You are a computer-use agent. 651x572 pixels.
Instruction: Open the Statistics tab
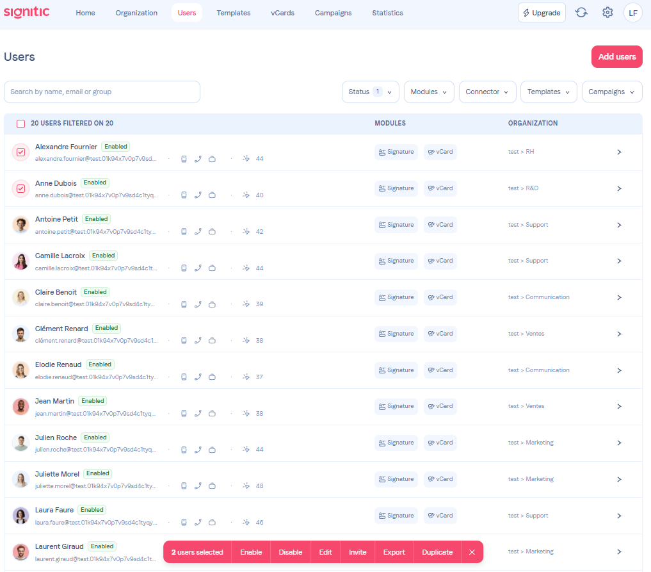pos(387,13)
